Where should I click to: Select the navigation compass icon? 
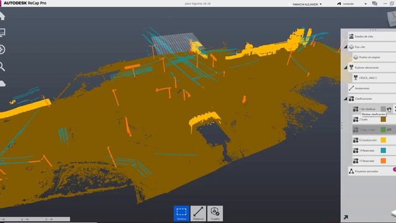click(2, 50)
